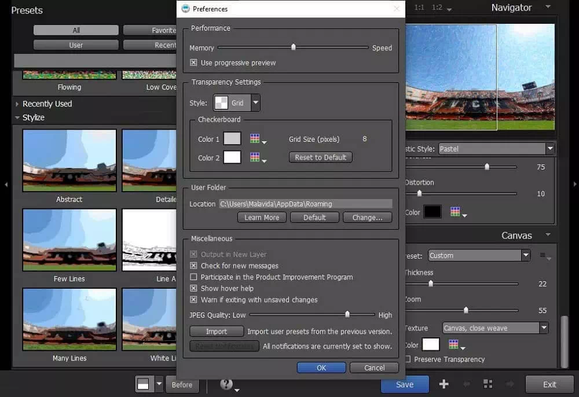Screen dimensions: 579x397
Task: Open the Texture Canvas, close weave dropdown
Action: coord(495,328)
